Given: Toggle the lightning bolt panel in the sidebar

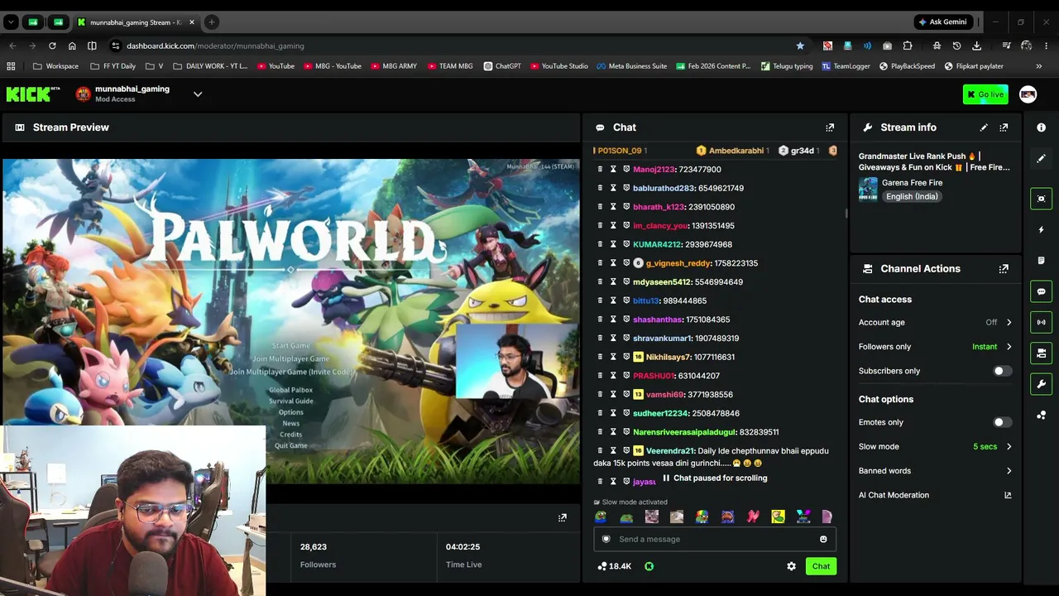Looking at the screenshot, I should pos(1041,230).
